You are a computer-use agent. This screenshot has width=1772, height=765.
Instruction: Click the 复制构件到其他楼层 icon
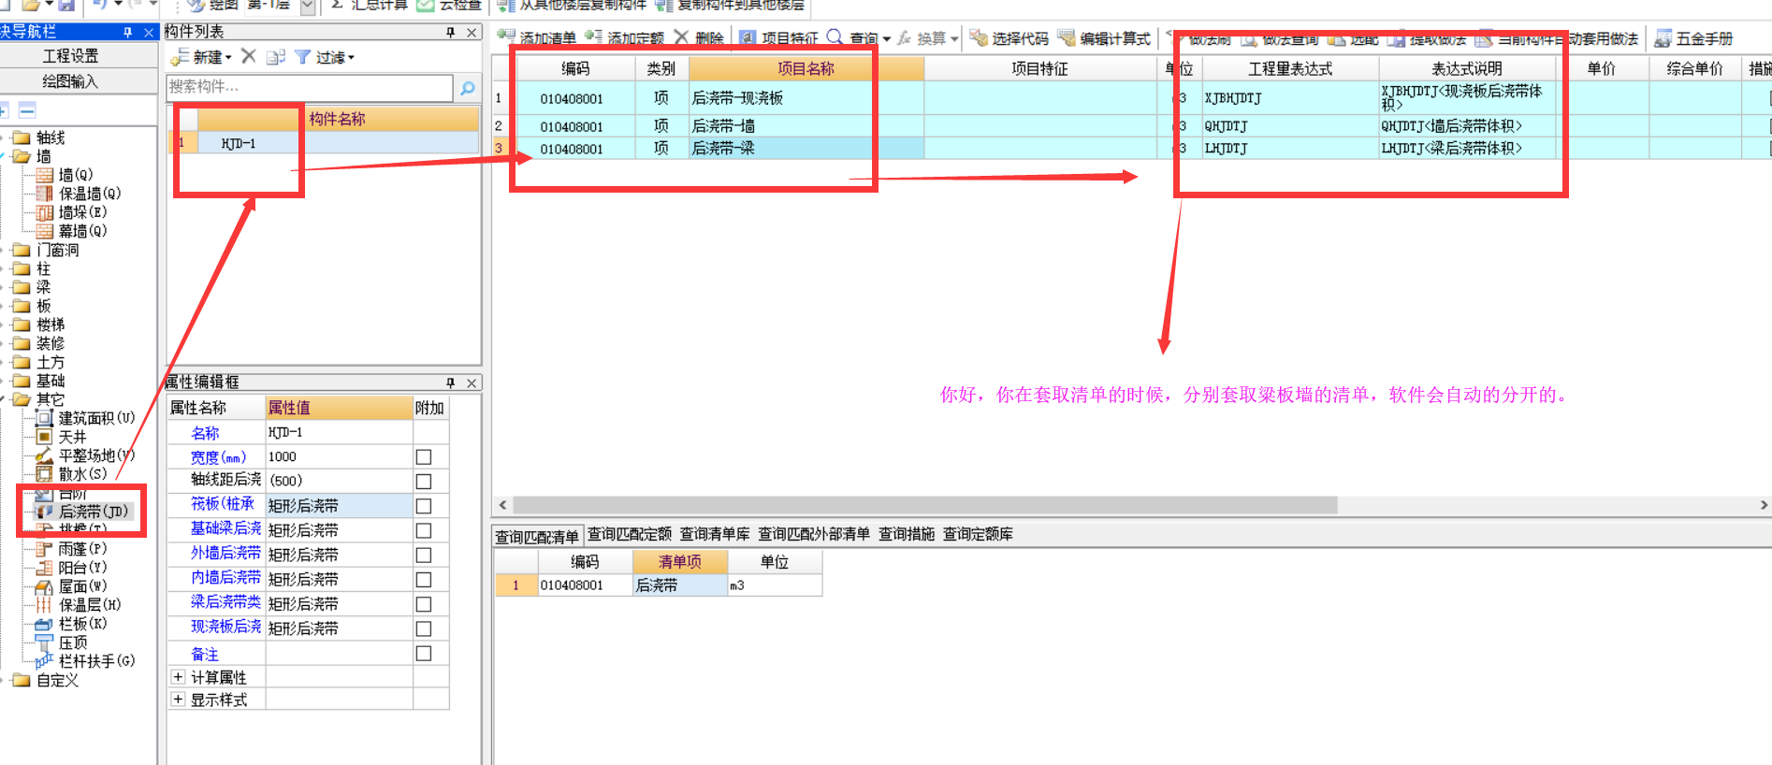click(664, 5)
